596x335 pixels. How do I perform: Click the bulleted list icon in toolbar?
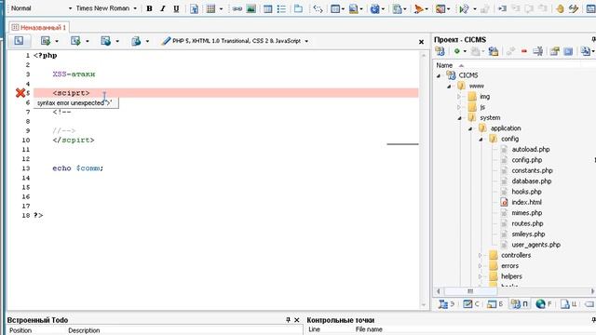[x=281, y=8]
